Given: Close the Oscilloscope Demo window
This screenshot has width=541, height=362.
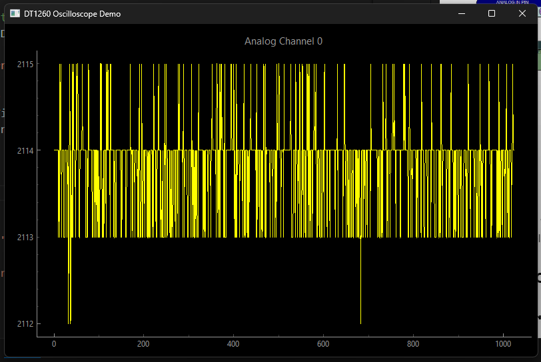Looking at the screenshot, I should click(522, 13).
